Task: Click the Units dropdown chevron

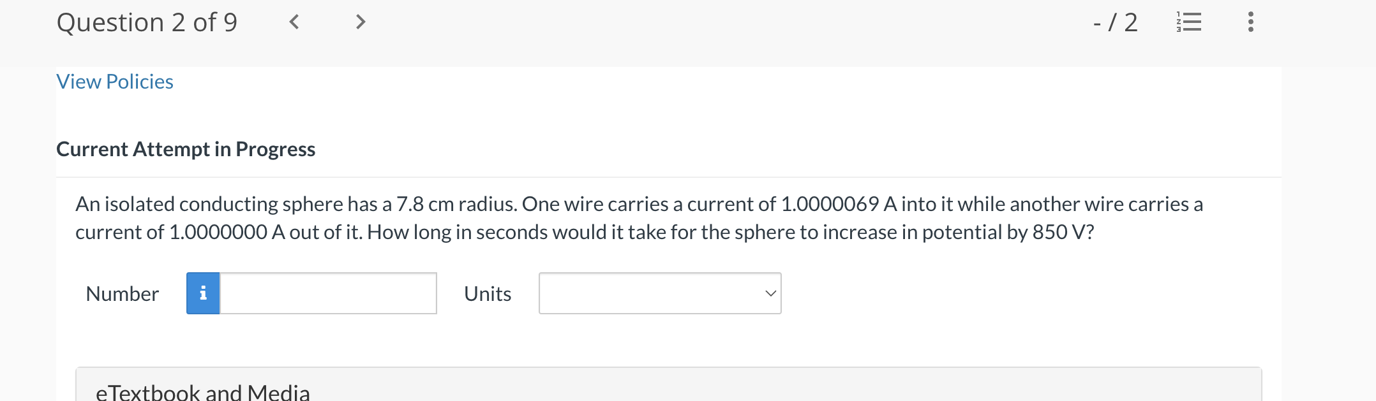Action: coord(770,293)
